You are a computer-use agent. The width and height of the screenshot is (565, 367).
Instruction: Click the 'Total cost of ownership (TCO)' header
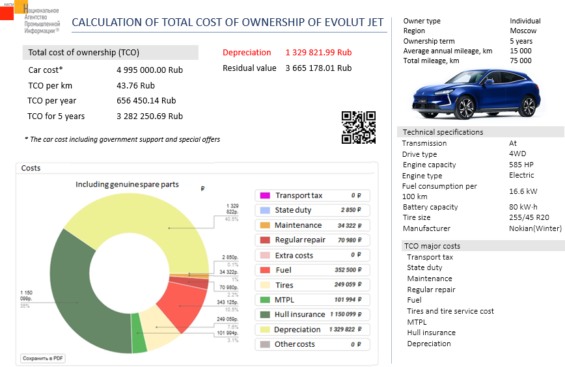110,52
